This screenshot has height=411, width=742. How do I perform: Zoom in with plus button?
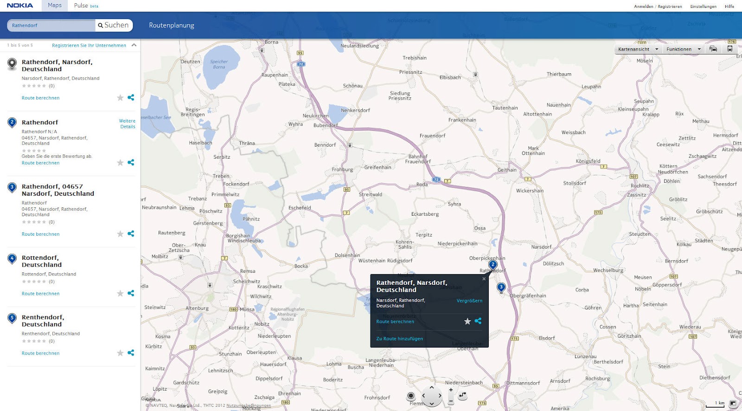451,390
